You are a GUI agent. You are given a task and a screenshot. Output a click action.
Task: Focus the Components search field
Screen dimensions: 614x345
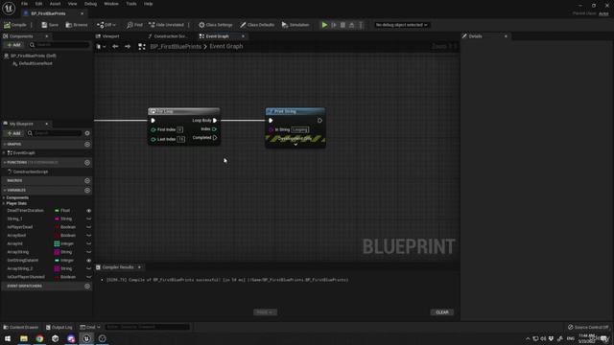click(x=59, y=45)
